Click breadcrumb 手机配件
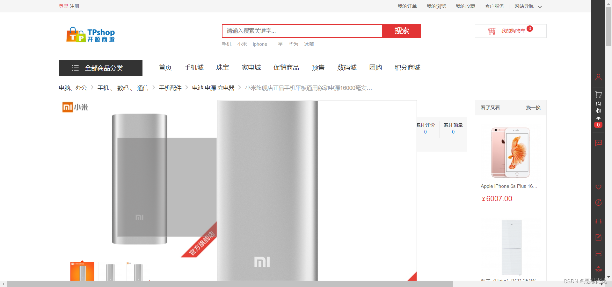The width and height of the screenshot is (612, 287). coord(170,88)
